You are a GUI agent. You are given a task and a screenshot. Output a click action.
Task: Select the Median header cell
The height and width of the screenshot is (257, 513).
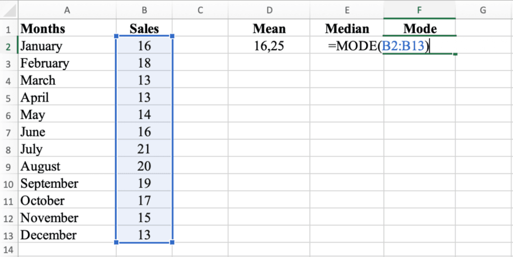point(347,28)
